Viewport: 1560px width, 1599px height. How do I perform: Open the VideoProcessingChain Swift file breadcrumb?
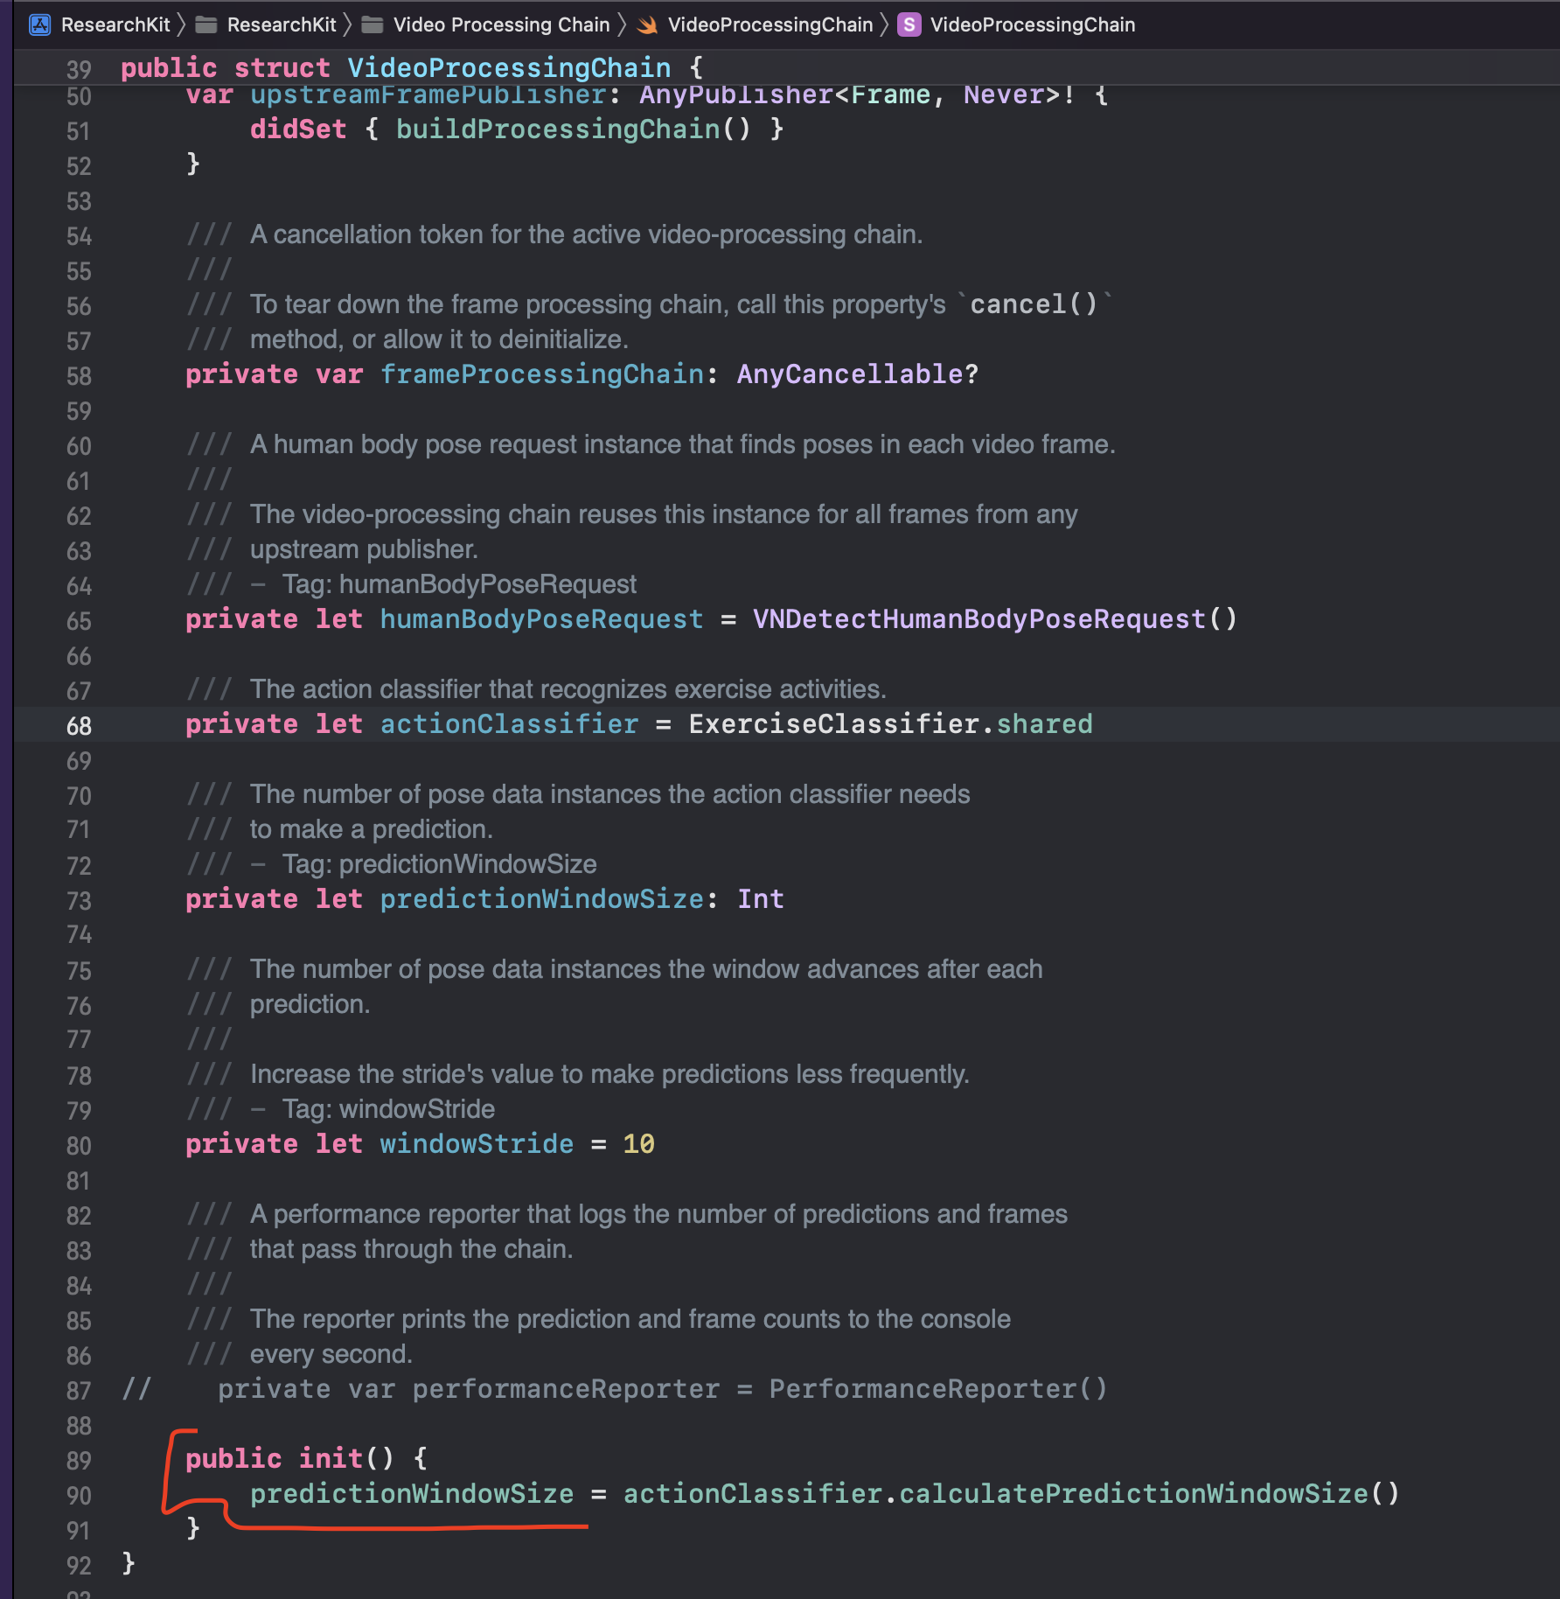770,24
